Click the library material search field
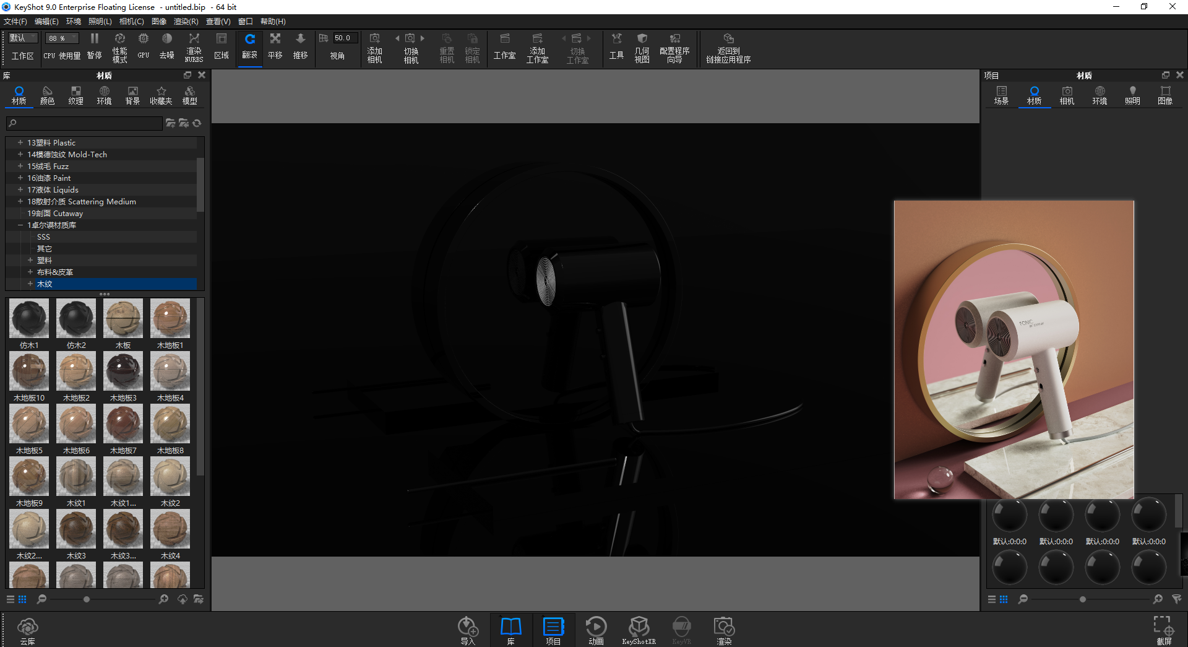 click(x=84, y=123)
